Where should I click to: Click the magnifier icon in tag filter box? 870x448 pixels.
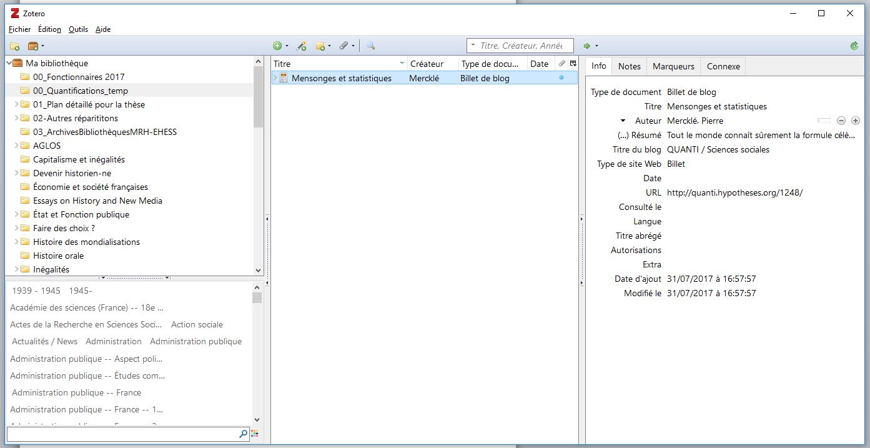pyautogui.click(x=243, y=433)
